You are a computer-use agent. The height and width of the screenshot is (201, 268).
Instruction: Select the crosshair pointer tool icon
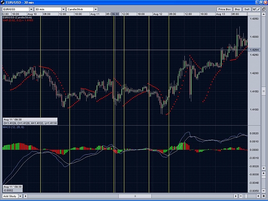[x=254, y=9]
